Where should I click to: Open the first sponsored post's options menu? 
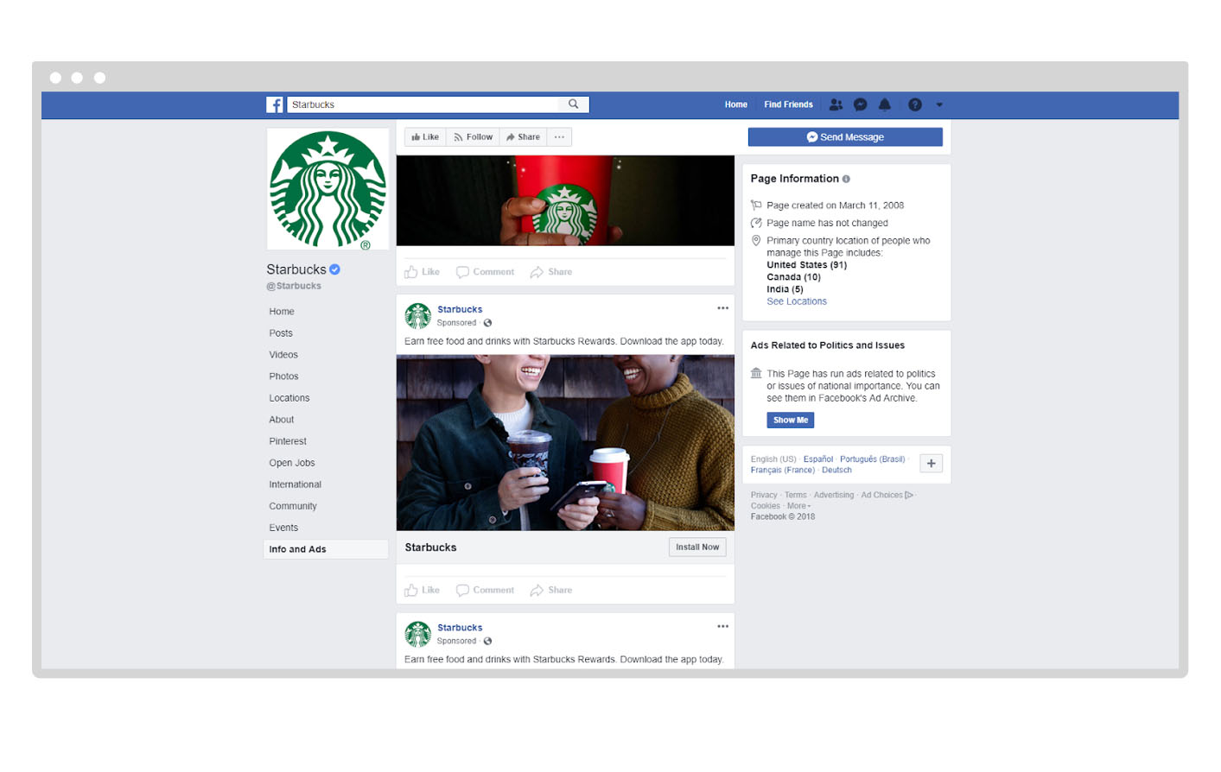pos(722,308)
